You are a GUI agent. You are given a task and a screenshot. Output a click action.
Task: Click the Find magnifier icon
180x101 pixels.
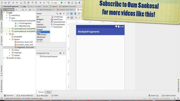coord(33,3)
